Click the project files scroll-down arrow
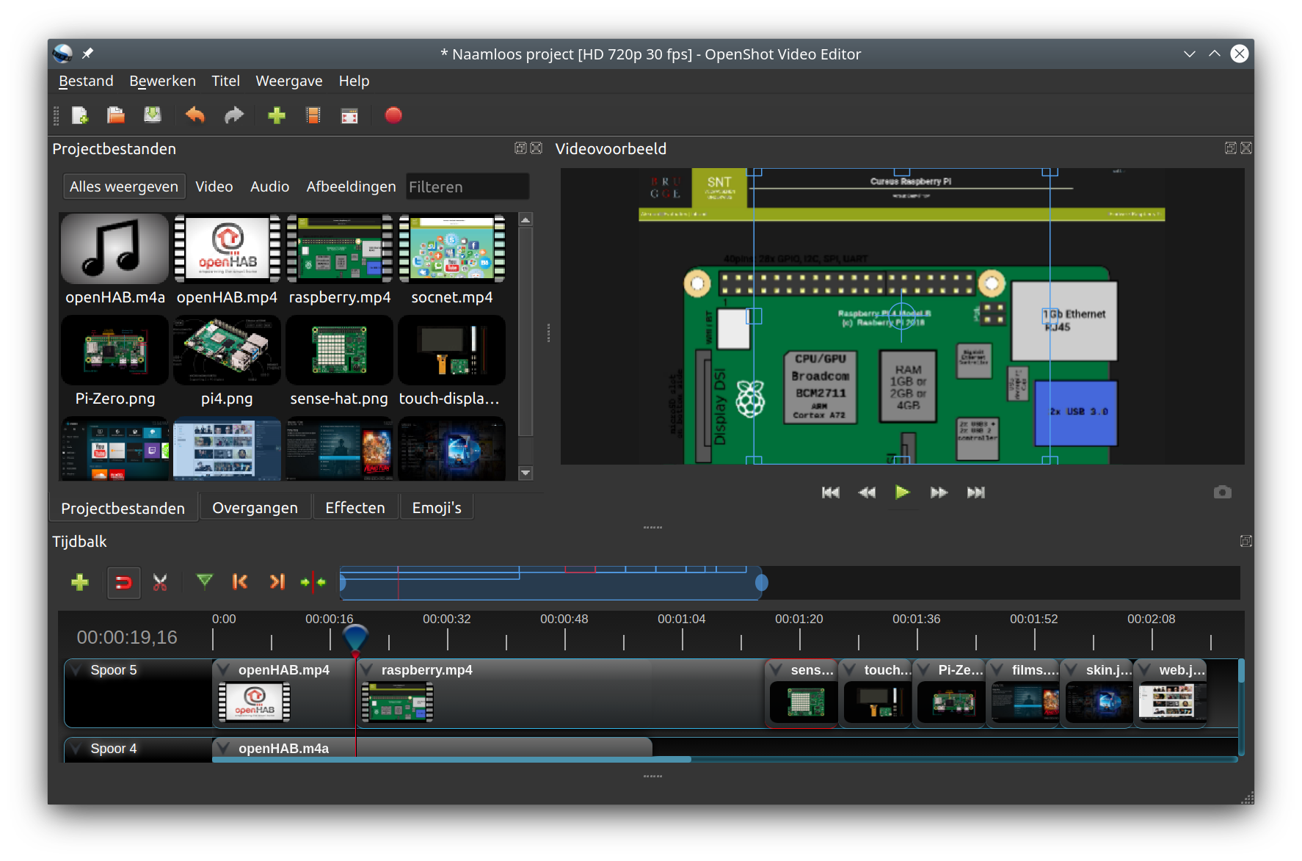The image size is (1302, 861). click(525, 473)
